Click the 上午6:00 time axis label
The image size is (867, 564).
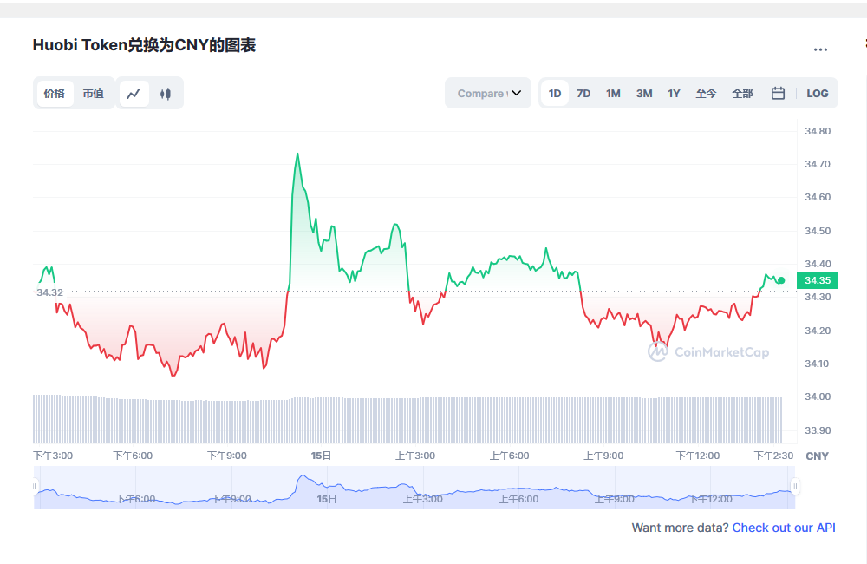pyautogui.click(x=509, y=456)
